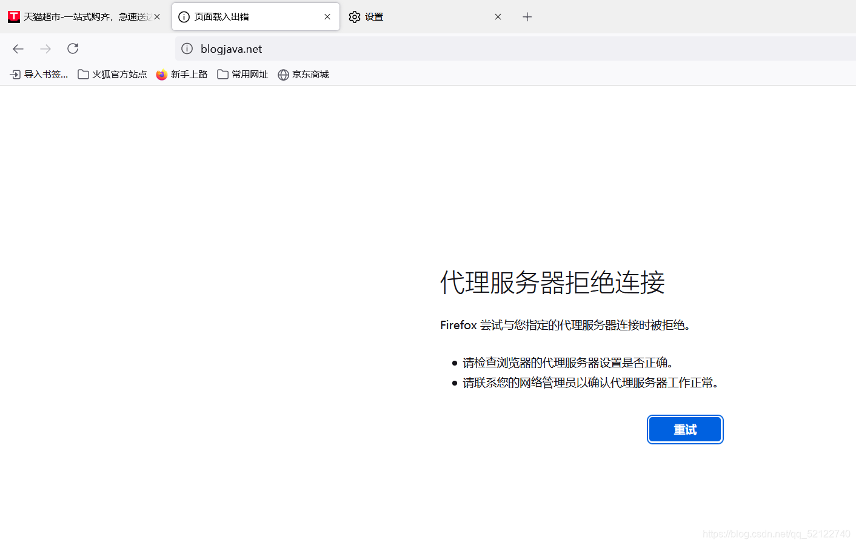Switch to the 天猫超市 tab
Viewport: 856px width, 545px height.
(x=85, y=17)
